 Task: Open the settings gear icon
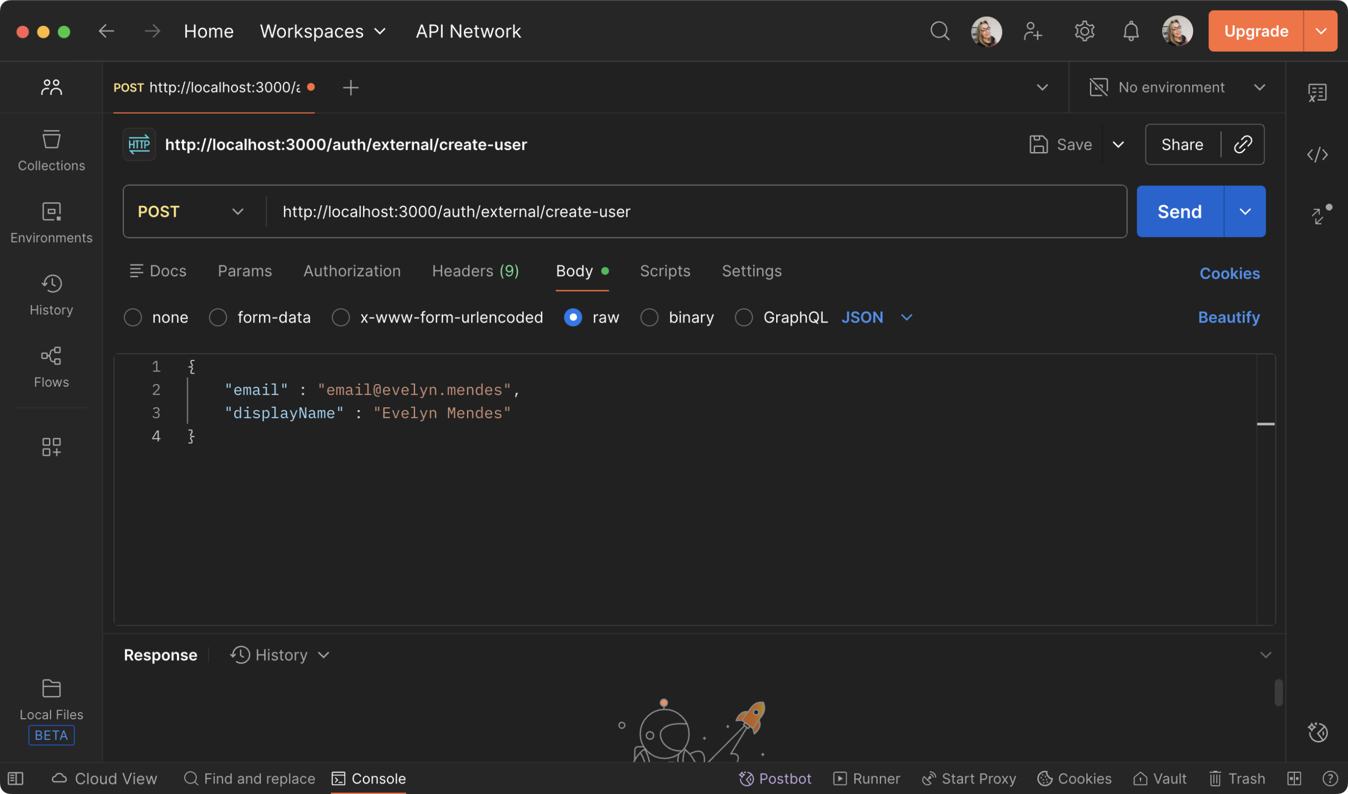click(x=1084, y=31)
